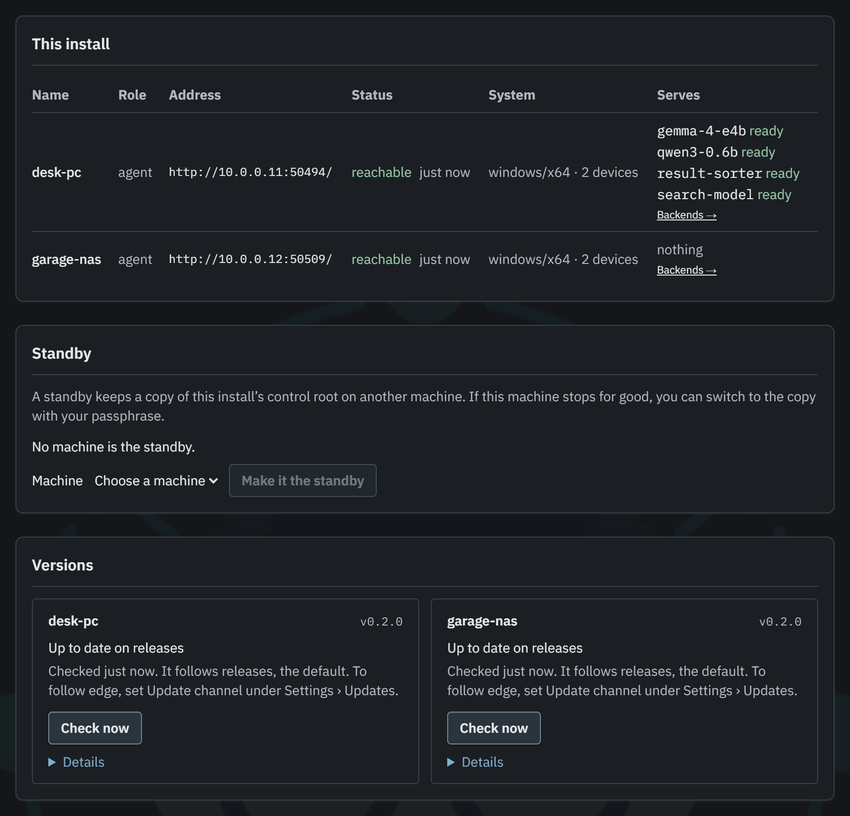Click the Address column header
The height and width of the screenshot is (816, 850).
(195, 95)
